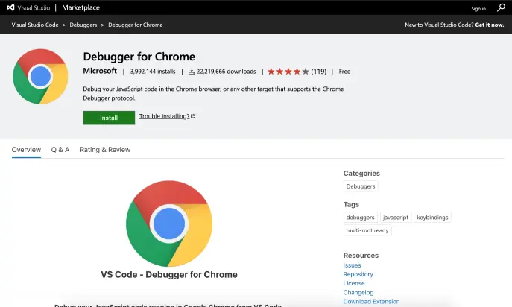This screenshot has height=307, width=512.
Task: Click the Debugger for Chrome title
Action: [139, 57]
